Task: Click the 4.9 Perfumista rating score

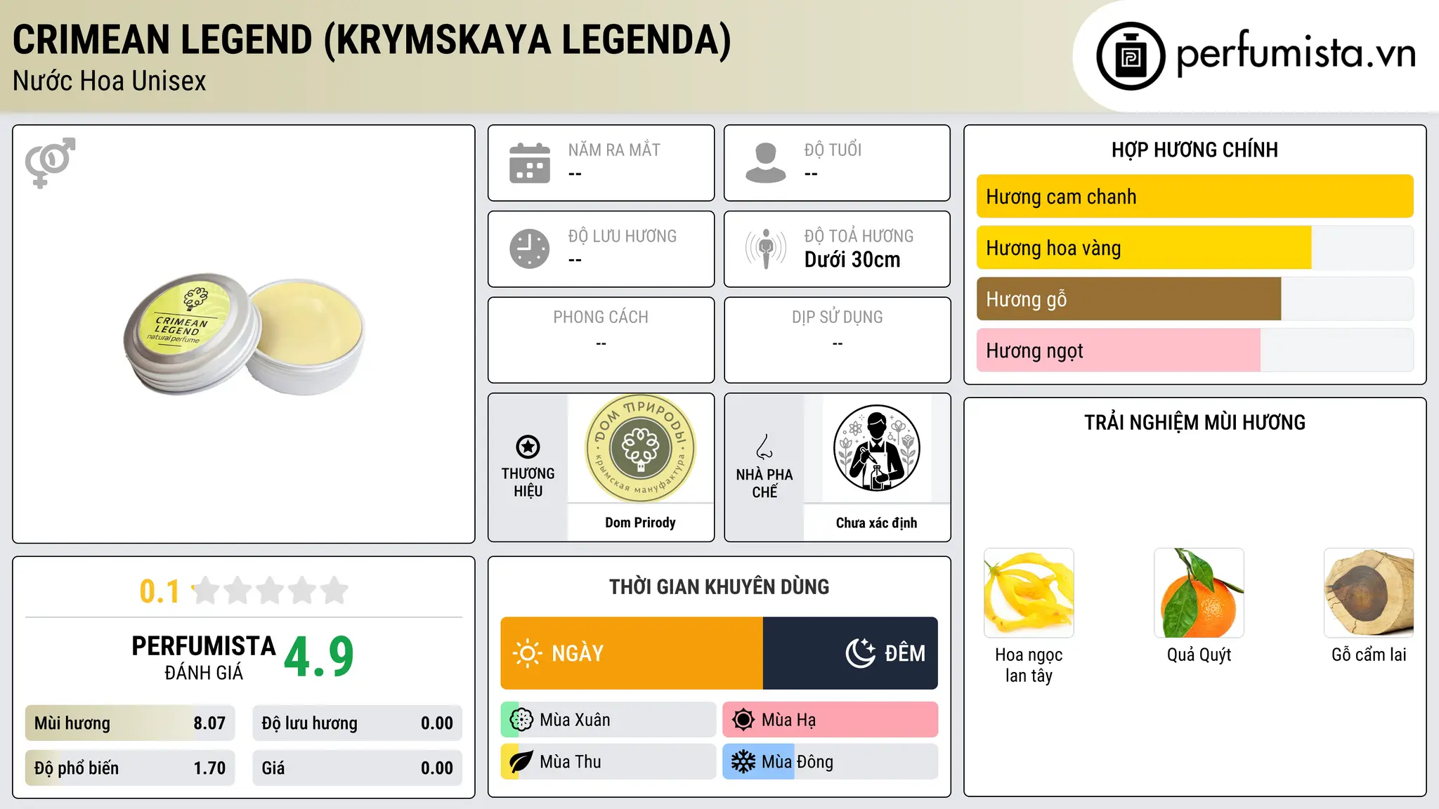Action: [x=319, y=657]
